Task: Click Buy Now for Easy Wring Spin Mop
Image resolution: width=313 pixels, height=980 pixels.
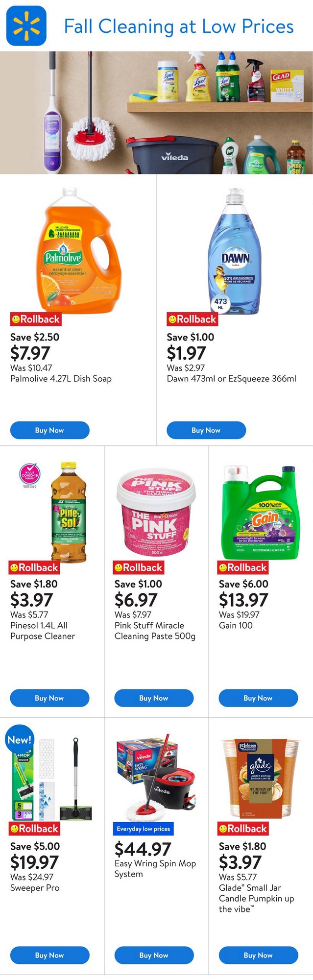Action: (x=154, y=955)
